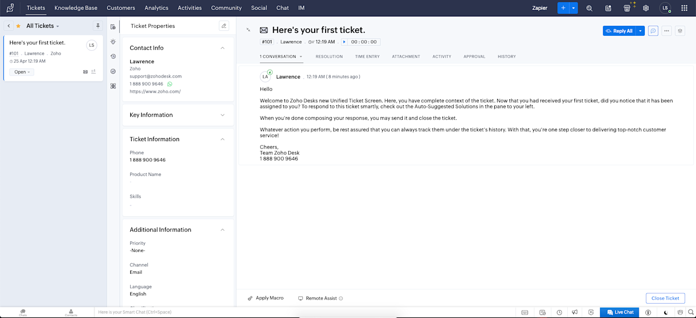This screenshot has height=318, width=696.
Task: Click the email envelope icon on ticket card
Action: click(x=86, y=72)
